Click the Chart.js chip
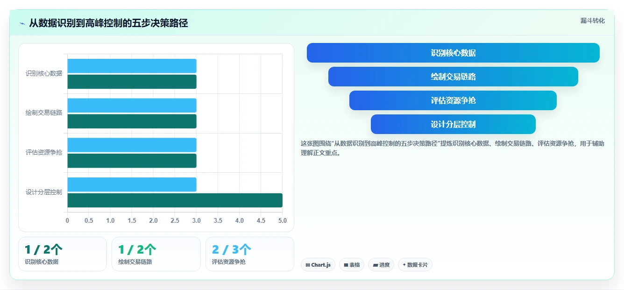The image size is (624, 290). point(318,265)
